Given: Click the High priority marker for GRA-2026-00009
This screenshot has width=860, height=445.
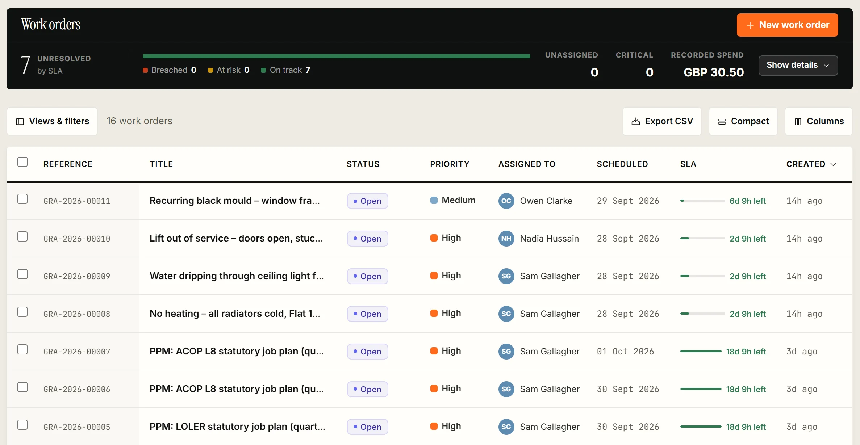Looking at the screenshot, I should pyautogui.click(x=434, y=276).
